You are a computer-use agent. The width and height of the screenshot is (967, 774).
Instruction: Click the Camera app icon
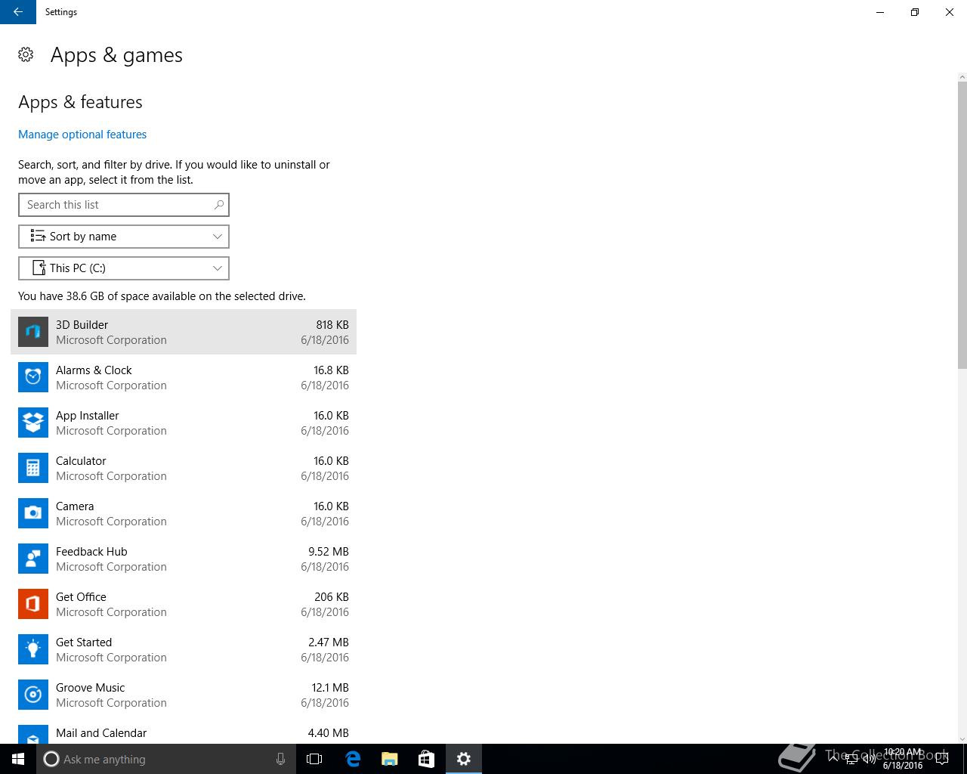(x=33, y=513)
